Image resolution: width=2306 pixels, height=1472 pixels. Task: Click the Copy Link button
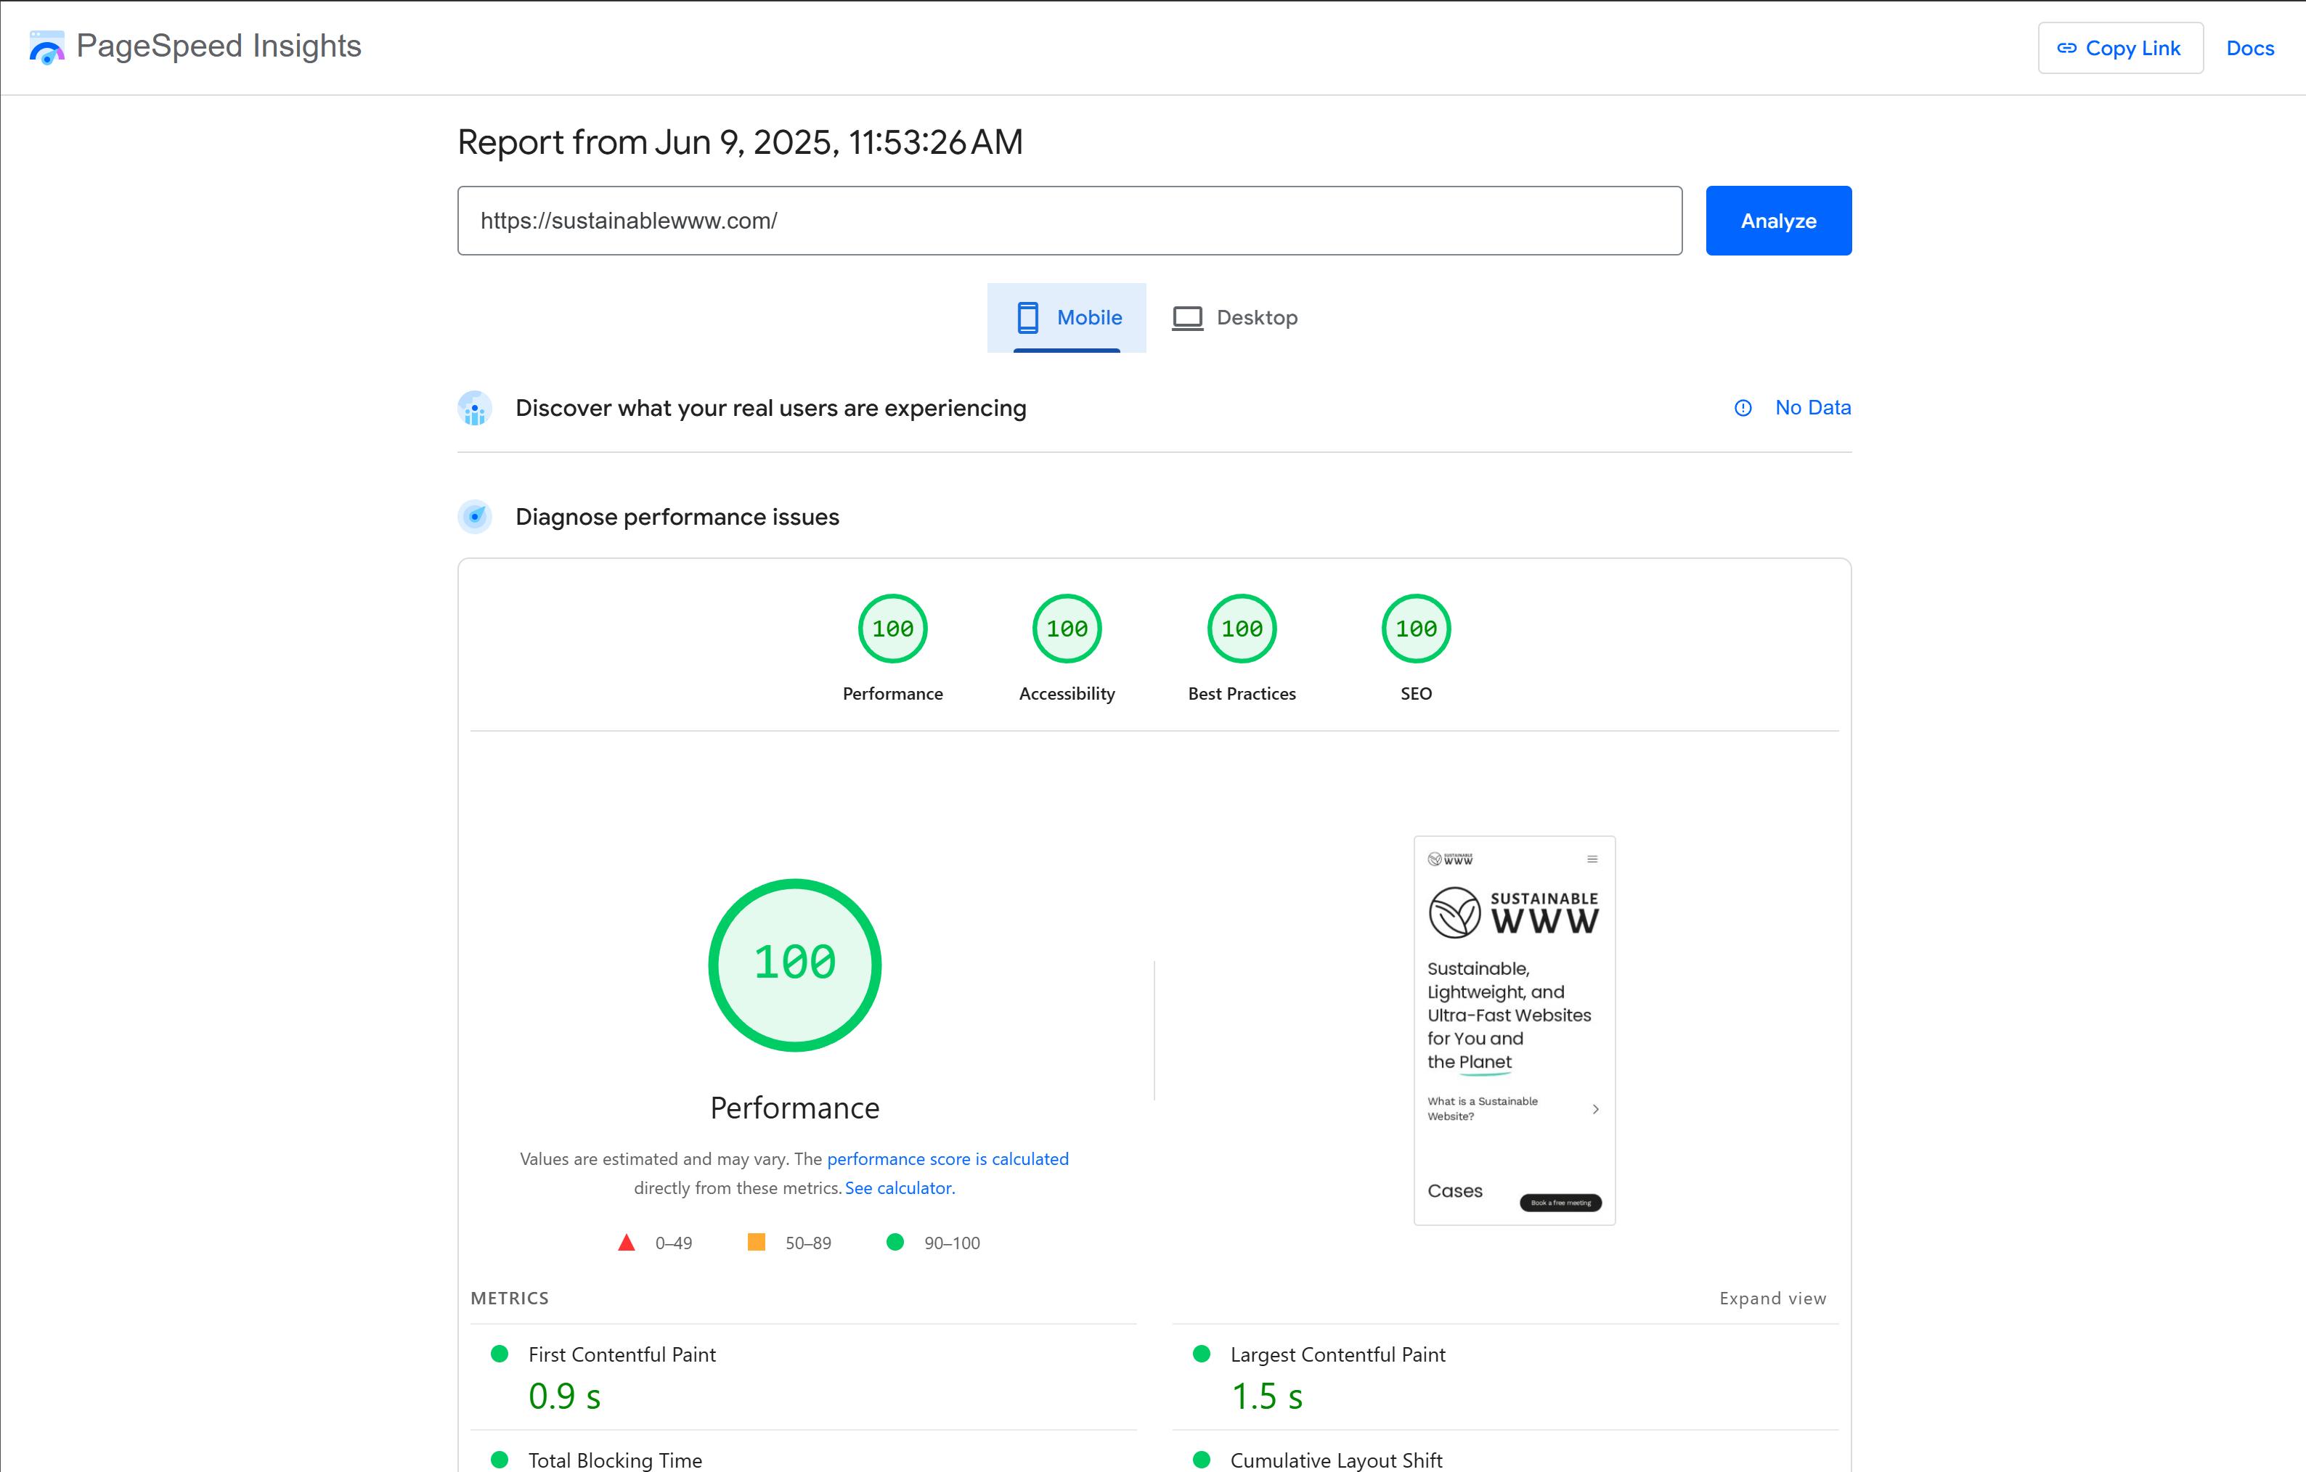(x=2120, y=48)
